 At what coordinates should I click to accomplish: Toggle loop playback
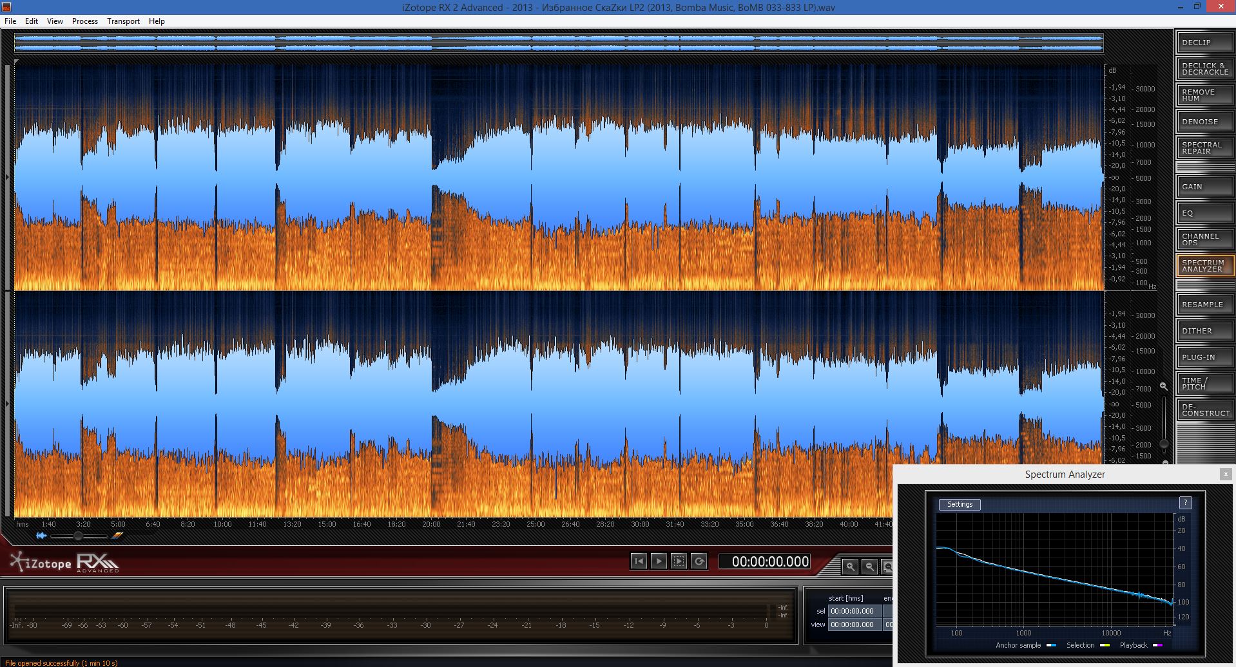pos(699,561)
